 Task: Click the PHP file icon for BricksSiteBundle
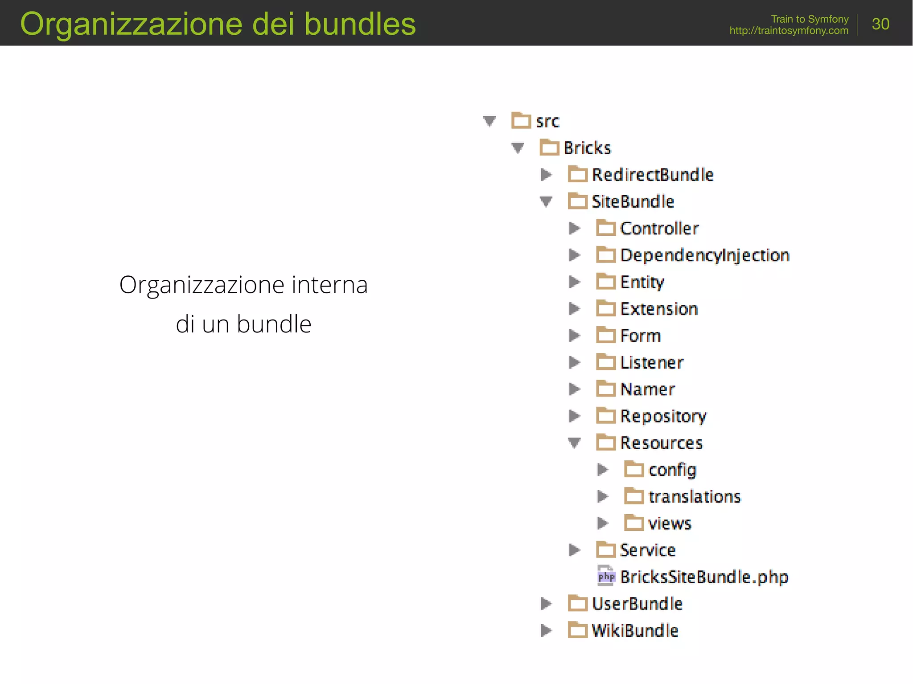606,576
